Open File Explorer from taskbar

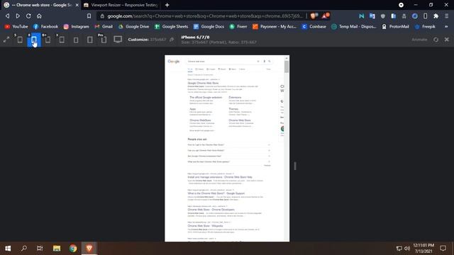(57, 248)
